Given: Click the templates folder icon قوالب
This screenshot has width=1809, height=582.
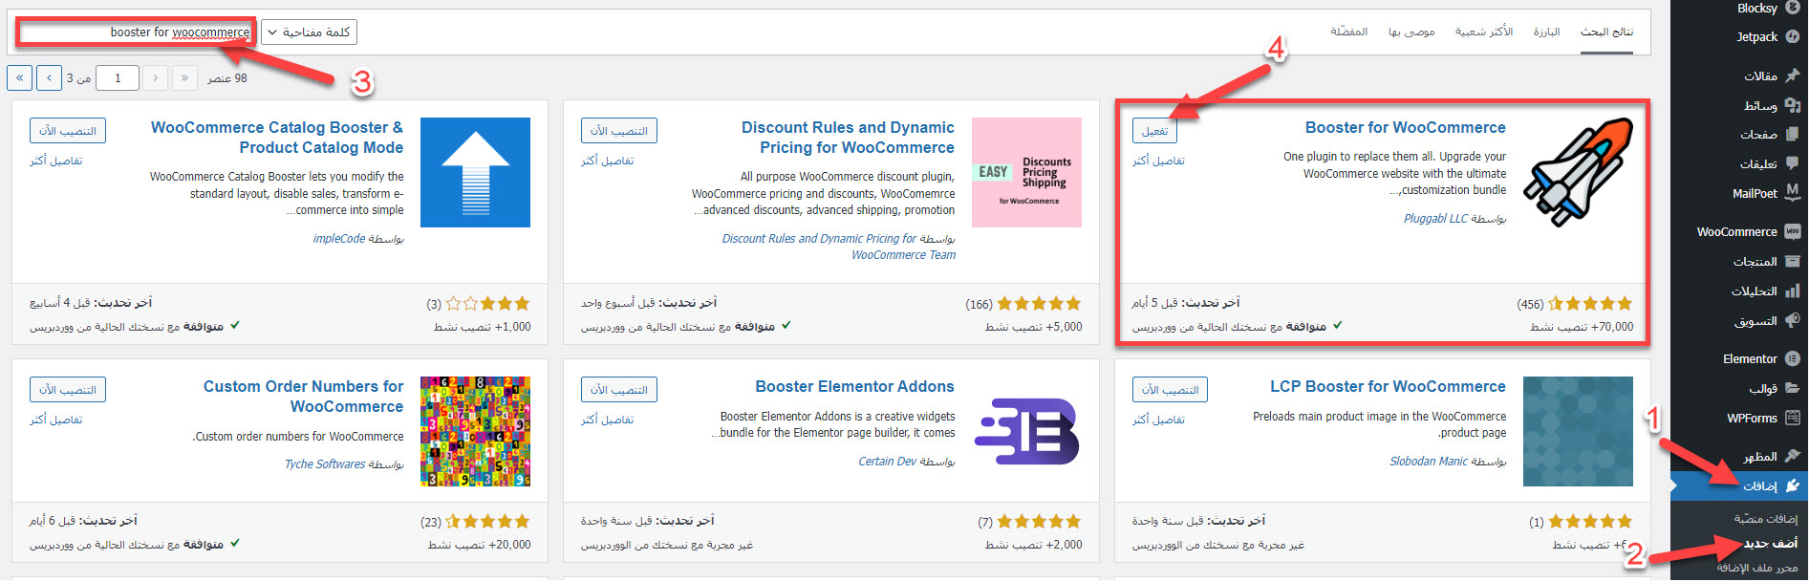Looking at the screenshot, I should click(1792, 388).
